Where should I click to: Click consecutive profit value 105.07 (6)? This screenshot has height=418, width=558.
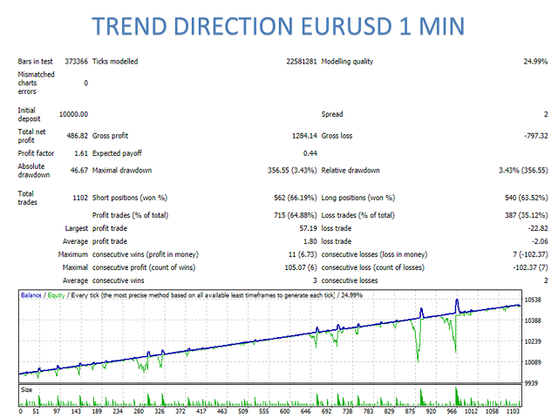tap(300, 267)
